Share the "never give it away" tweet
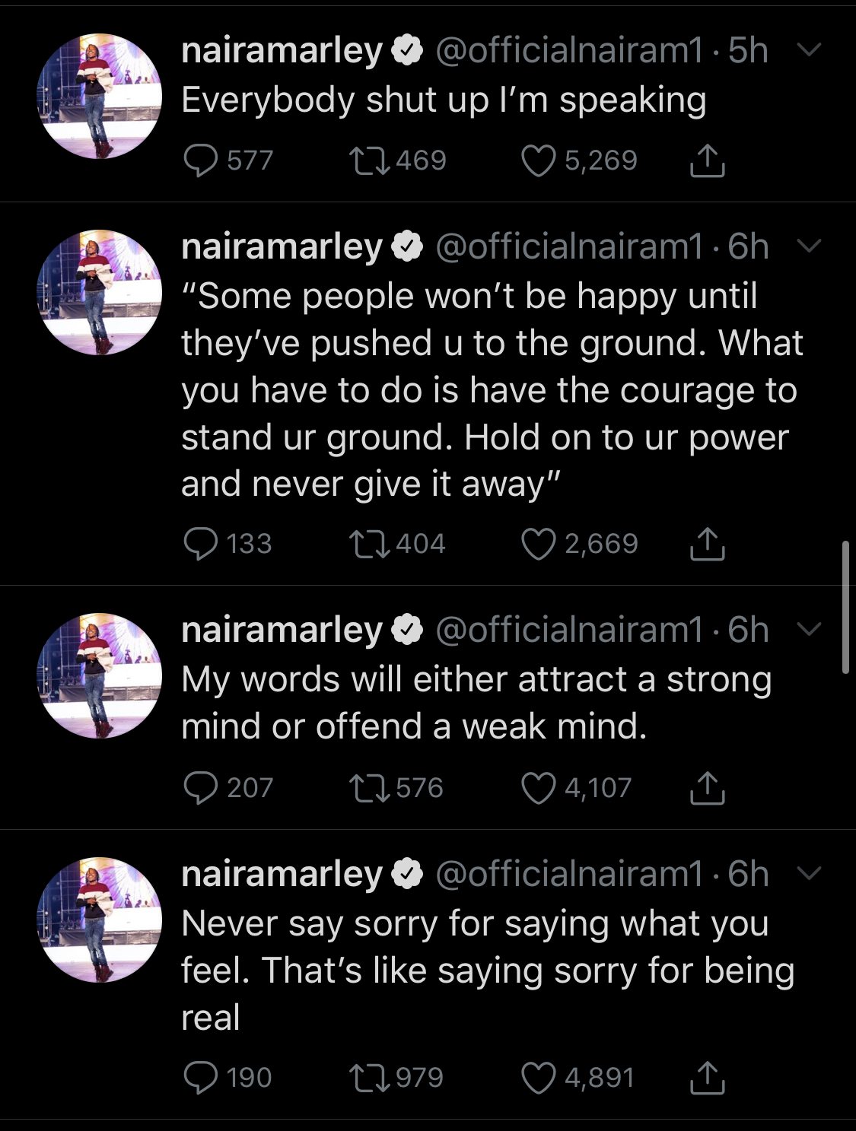 pos(707,543)
